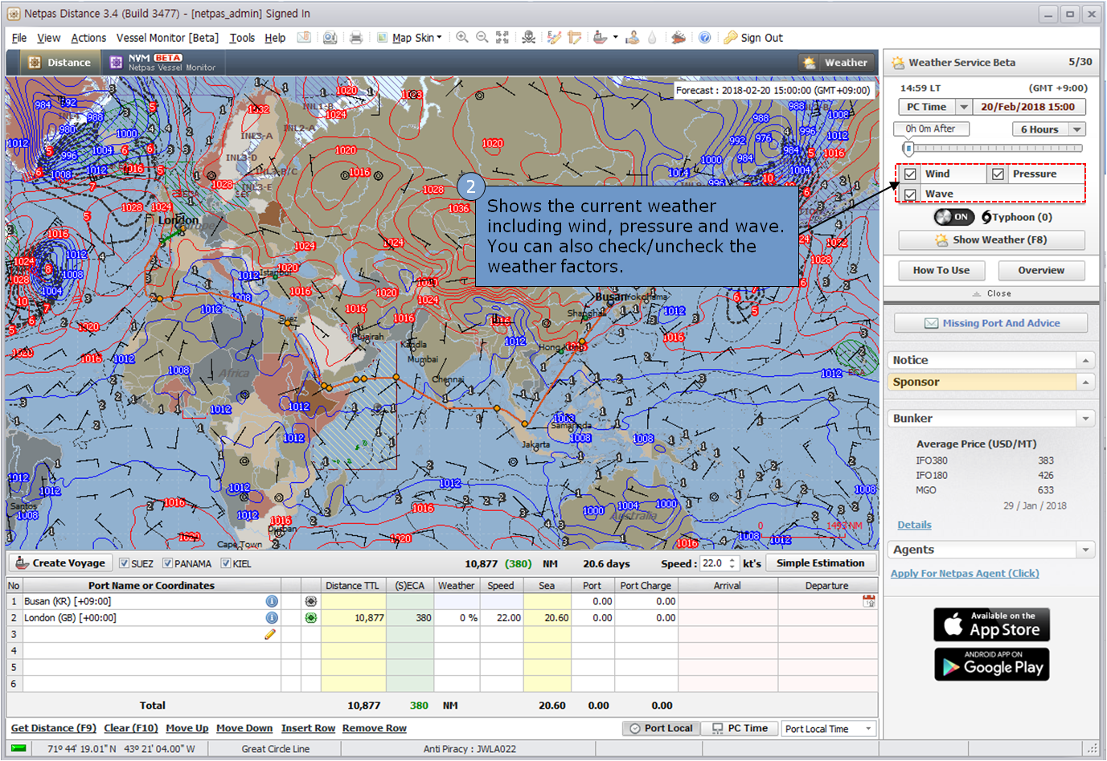Viewport: 1107px width, 761px height.
Task: Click the piracy skull icon
Action: 528,38
